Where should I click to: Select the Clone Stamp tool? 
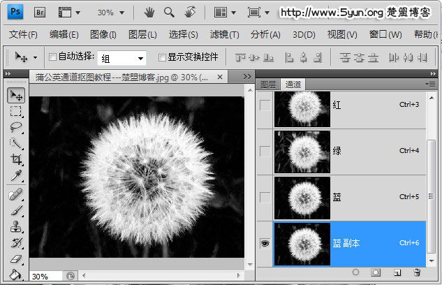pos(16,226)
